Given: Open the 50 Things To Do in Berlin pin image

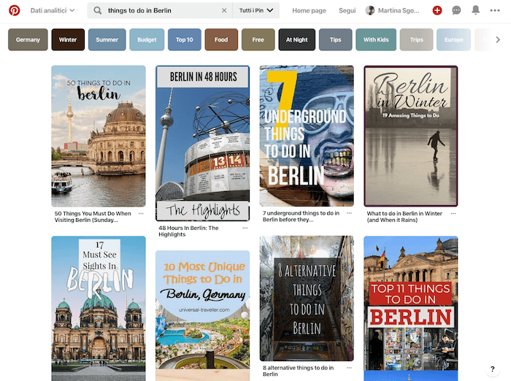Looking at the screenshot, I should click(99, 136).
